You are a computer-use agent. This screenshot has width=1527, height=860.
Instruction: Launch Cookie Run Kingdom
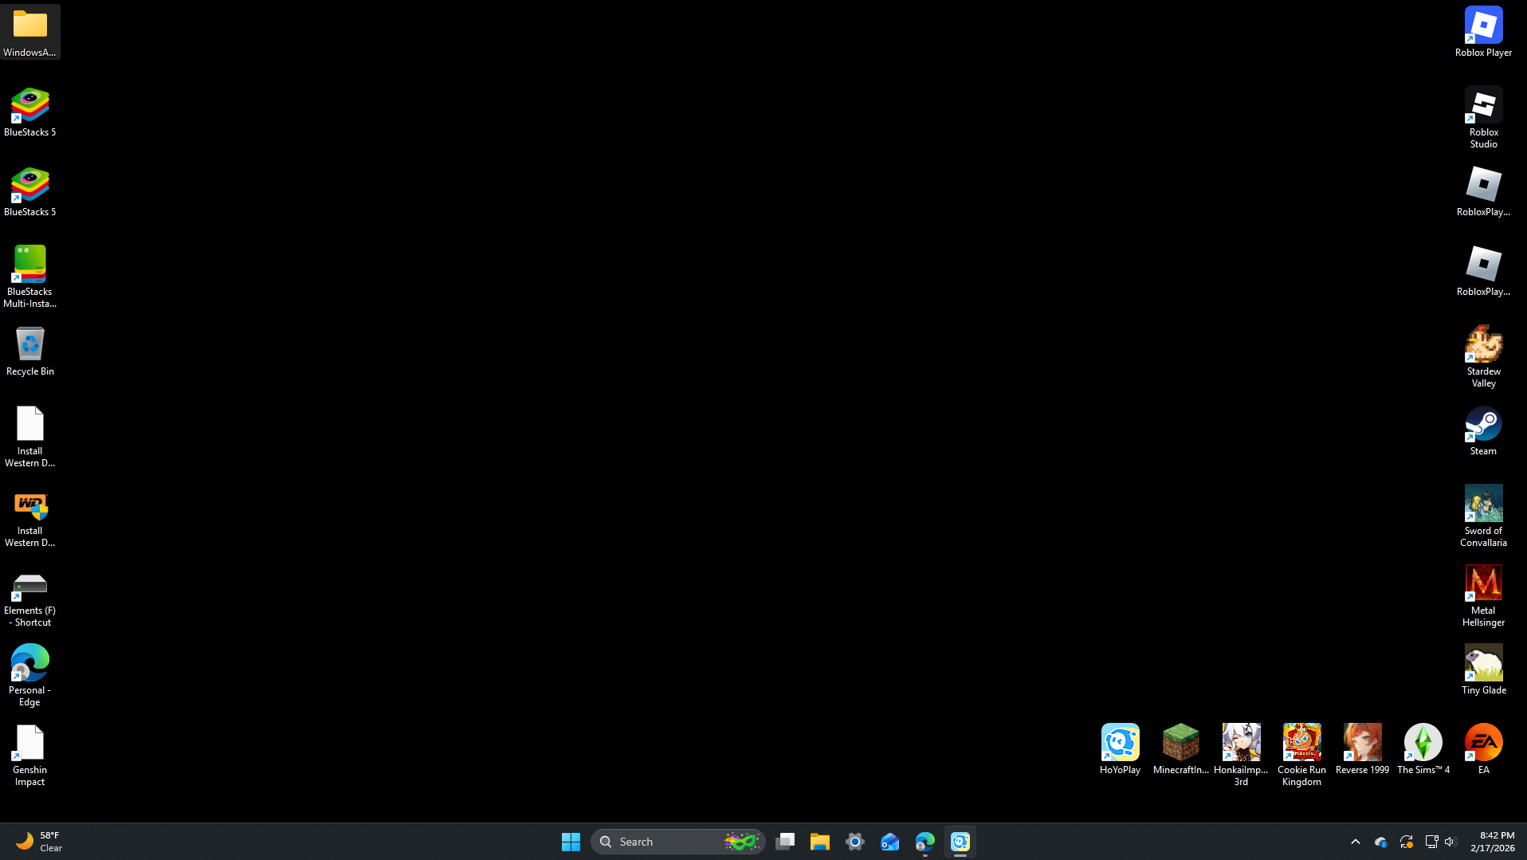point(1301,744)
